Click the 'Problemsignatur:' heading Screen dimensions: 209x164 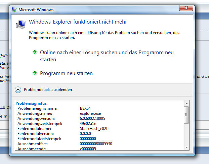(x=32, y=103)
